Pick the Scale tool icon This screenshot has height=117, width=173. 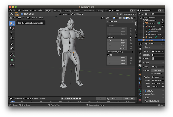coord(12,44)
